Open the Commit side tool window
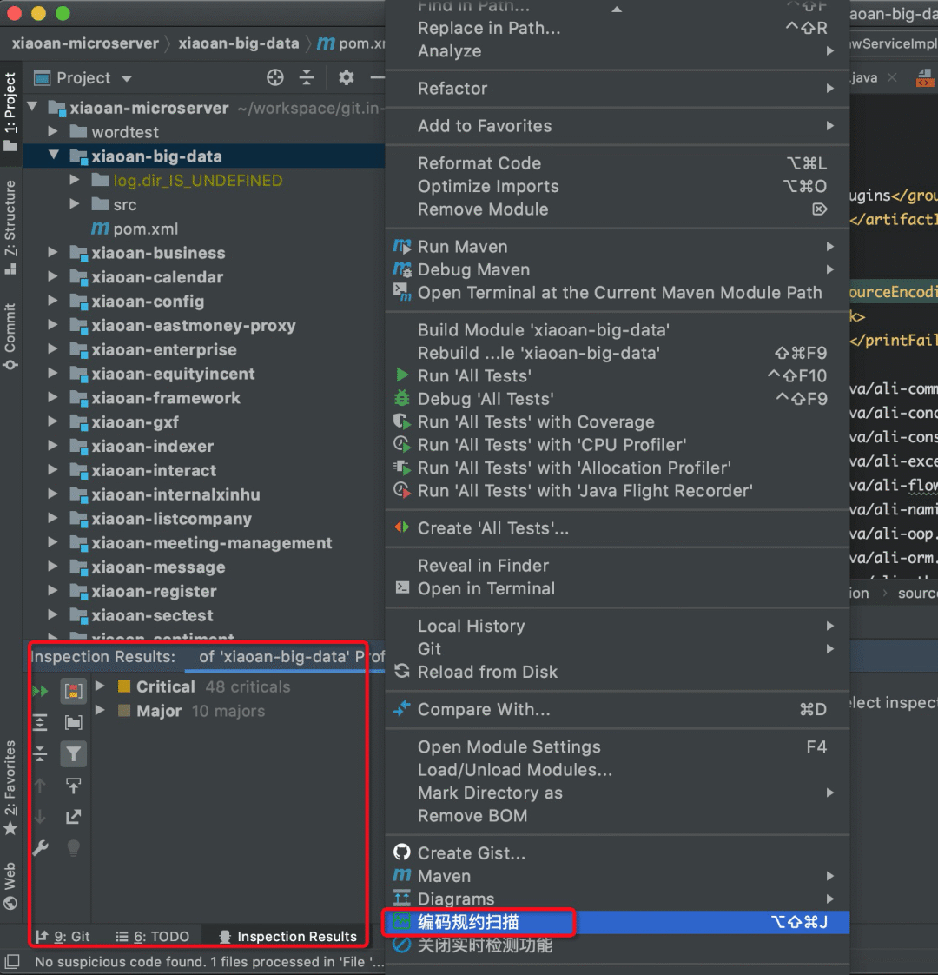This screenshot has height=975, width=938. (x=10, y=336)
